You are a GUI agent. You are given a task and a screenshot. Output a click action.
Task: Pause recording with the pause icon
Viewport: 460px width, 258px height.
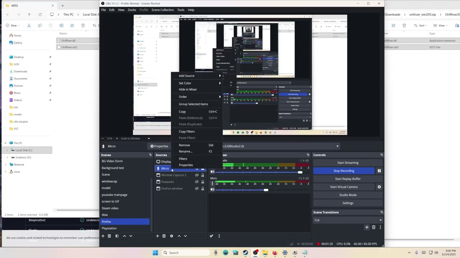pos(379,171)
